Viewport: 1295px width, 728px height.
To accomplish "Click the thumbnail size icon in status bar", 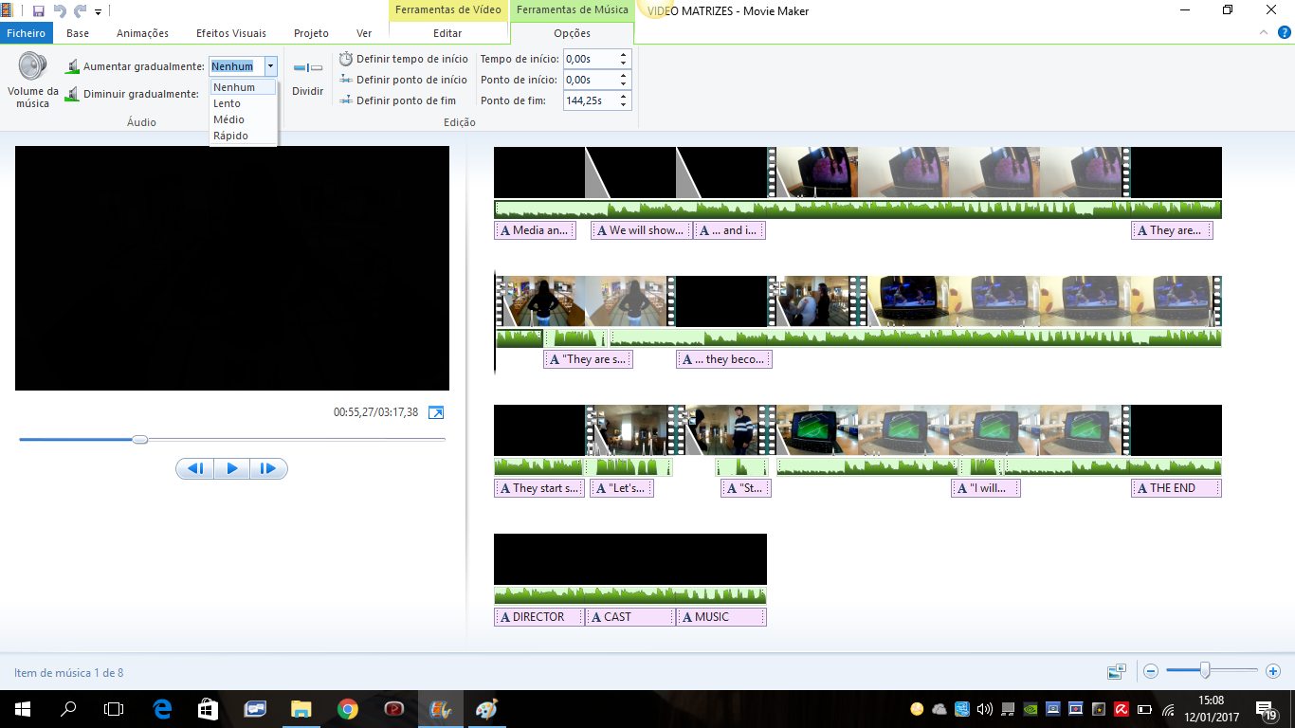I will click(1117, 671).
